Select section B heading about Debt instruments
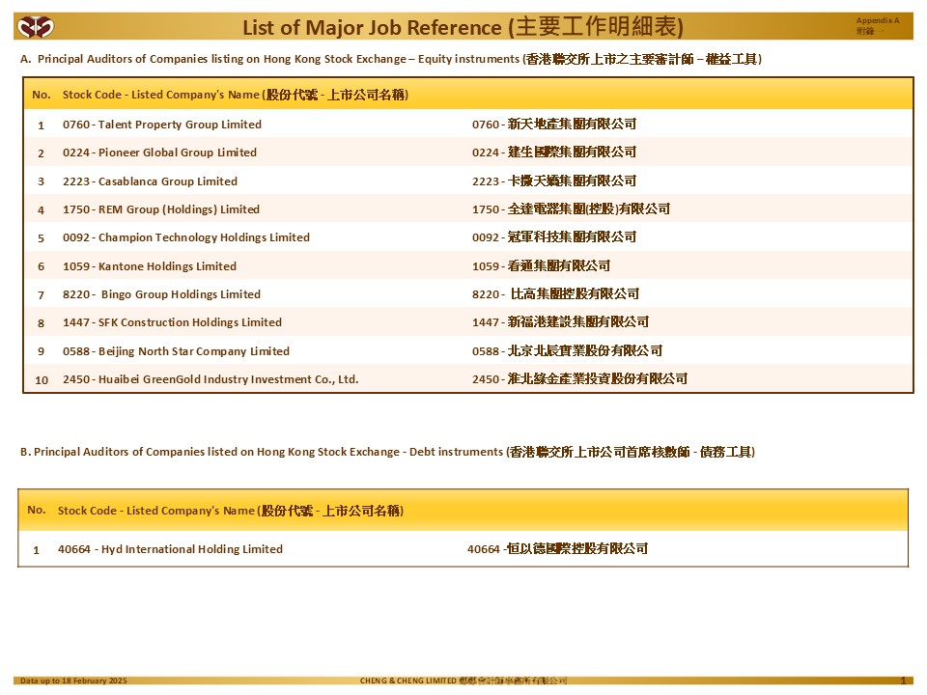The width and height of the screenshot is (927, 695). (x=387, y=452)
